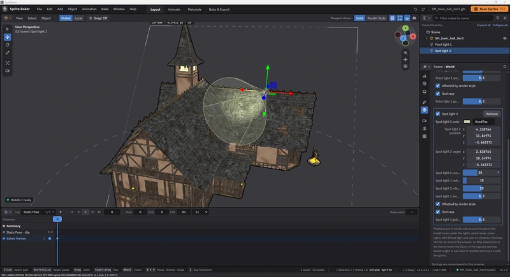Step back one frame in timeline

[x=78, y=212]
